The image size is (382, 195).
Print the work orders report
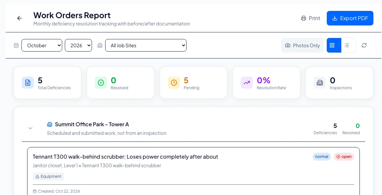(x=311, y=18)
